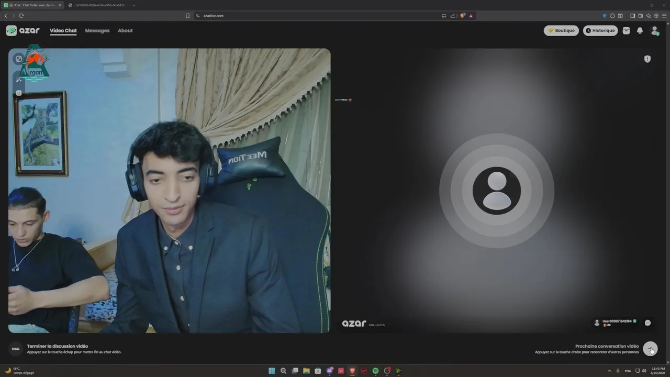The height and width of the screenshot is (377, 670).
Task: Open the extensions puzzle icon
Action: point(612,16)
